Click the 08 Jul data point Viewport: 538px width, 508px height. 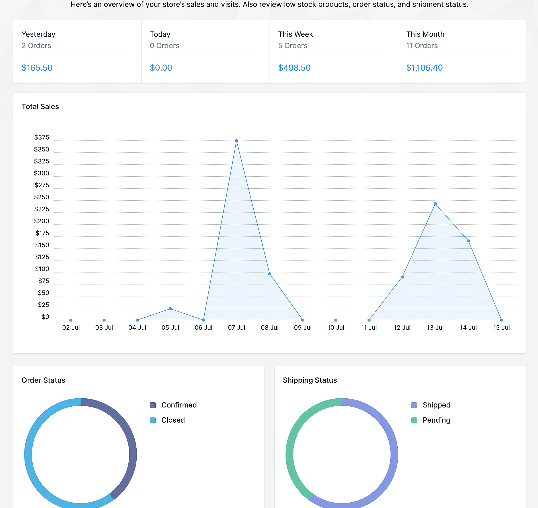pos(270,274)
